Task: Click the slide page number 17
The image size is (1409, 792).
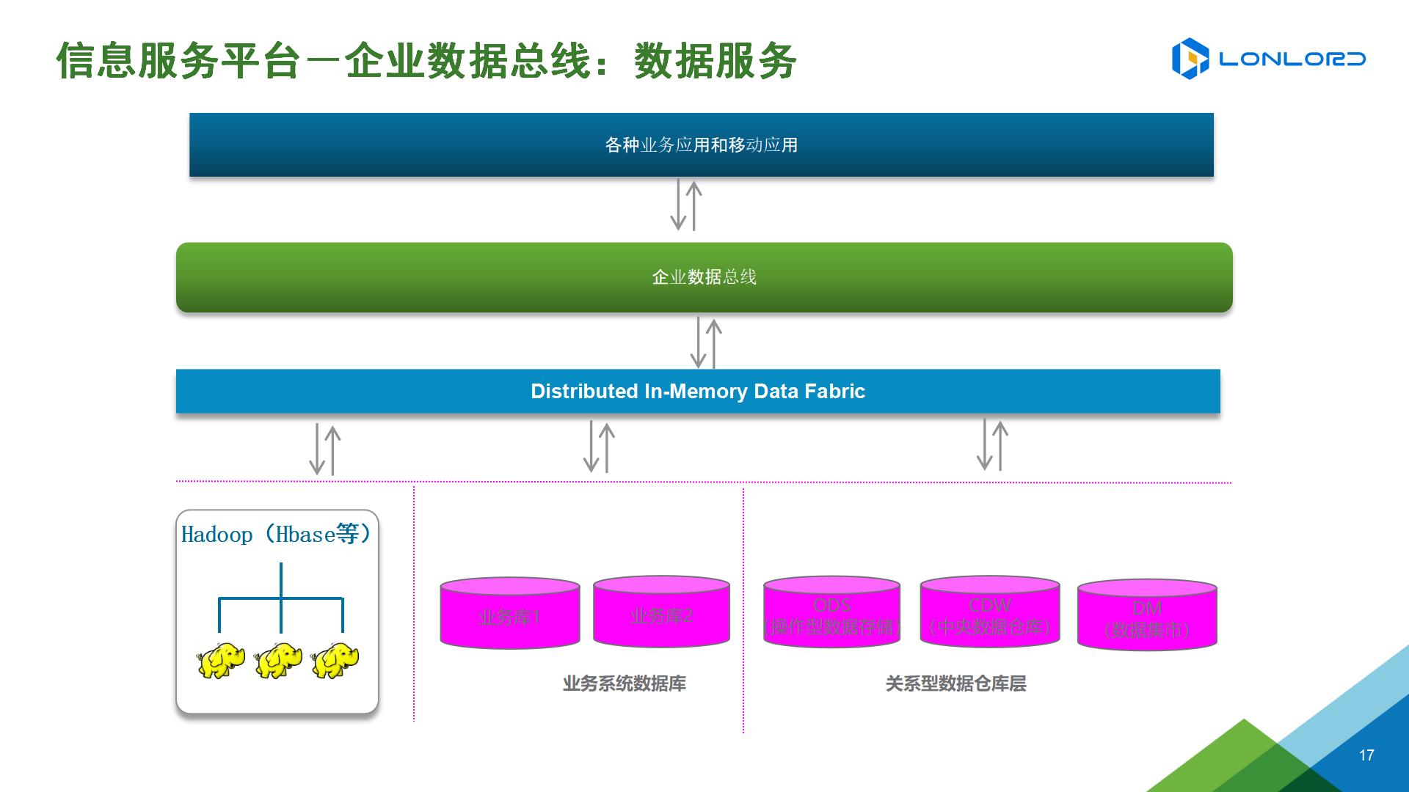Action: point(1366,755)
